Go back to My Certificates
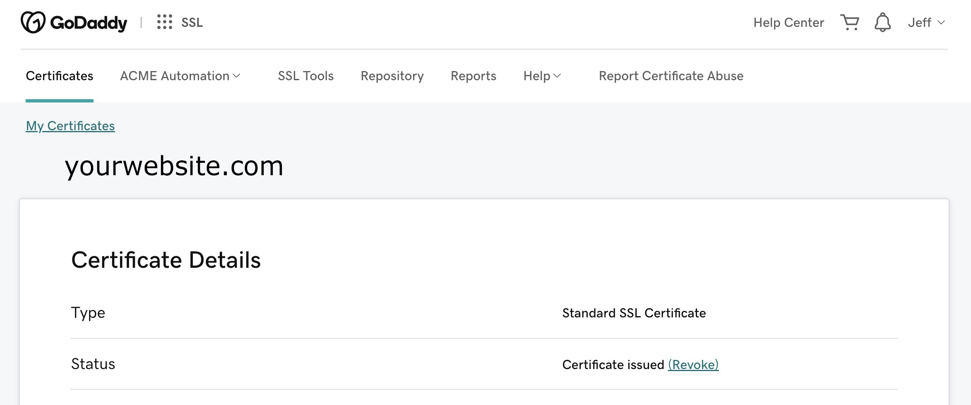The width and height of the screenshot is (971, 405). [70, 126]
